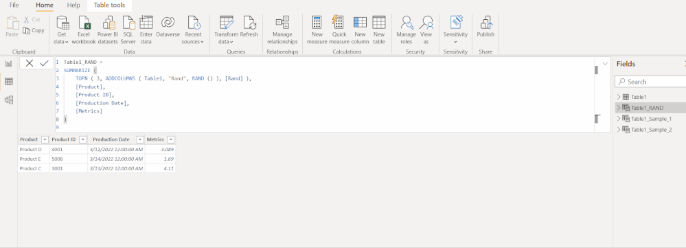Select the 4.11 Metrics cell
686x248 pixels.
(160, 168)
